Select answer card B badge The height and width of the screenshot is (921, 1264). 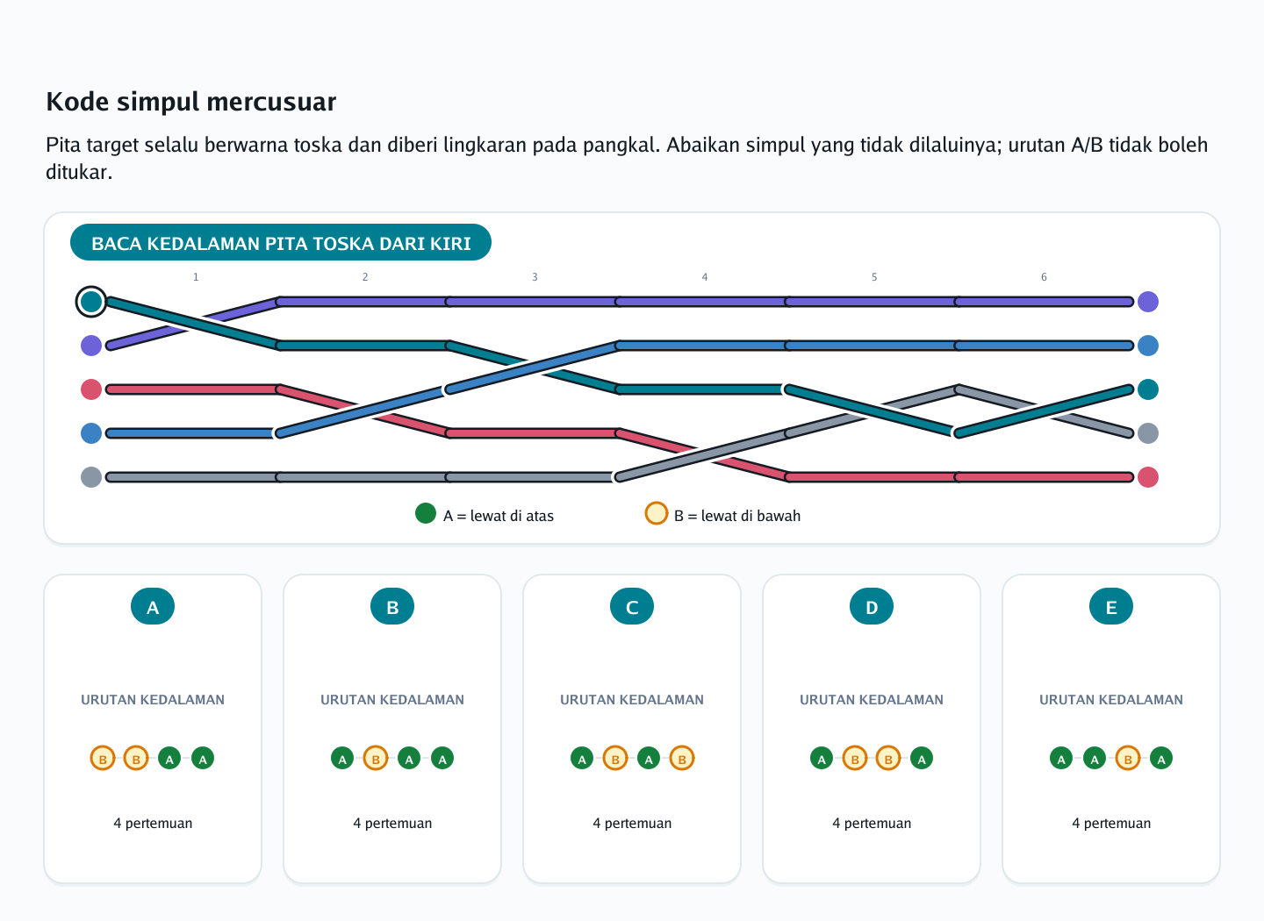click(x=392, y=607)
